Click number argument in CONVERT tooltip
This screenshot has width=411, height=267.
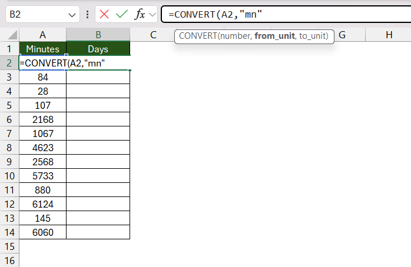pyautogui.click(x=236, y=36)
